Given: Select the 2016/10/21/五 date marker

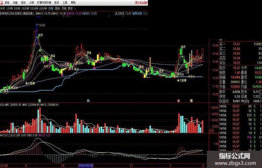Looking at the screenshot, I should click(x=86, y=166).
